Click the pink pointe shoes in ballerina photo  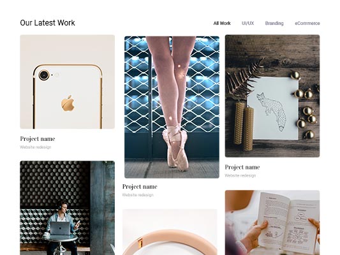click(175, 149)
